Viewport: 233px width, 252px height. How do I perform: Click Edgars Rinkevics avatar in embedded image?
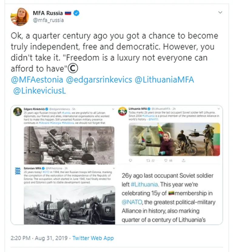click(x=17, y=111)
